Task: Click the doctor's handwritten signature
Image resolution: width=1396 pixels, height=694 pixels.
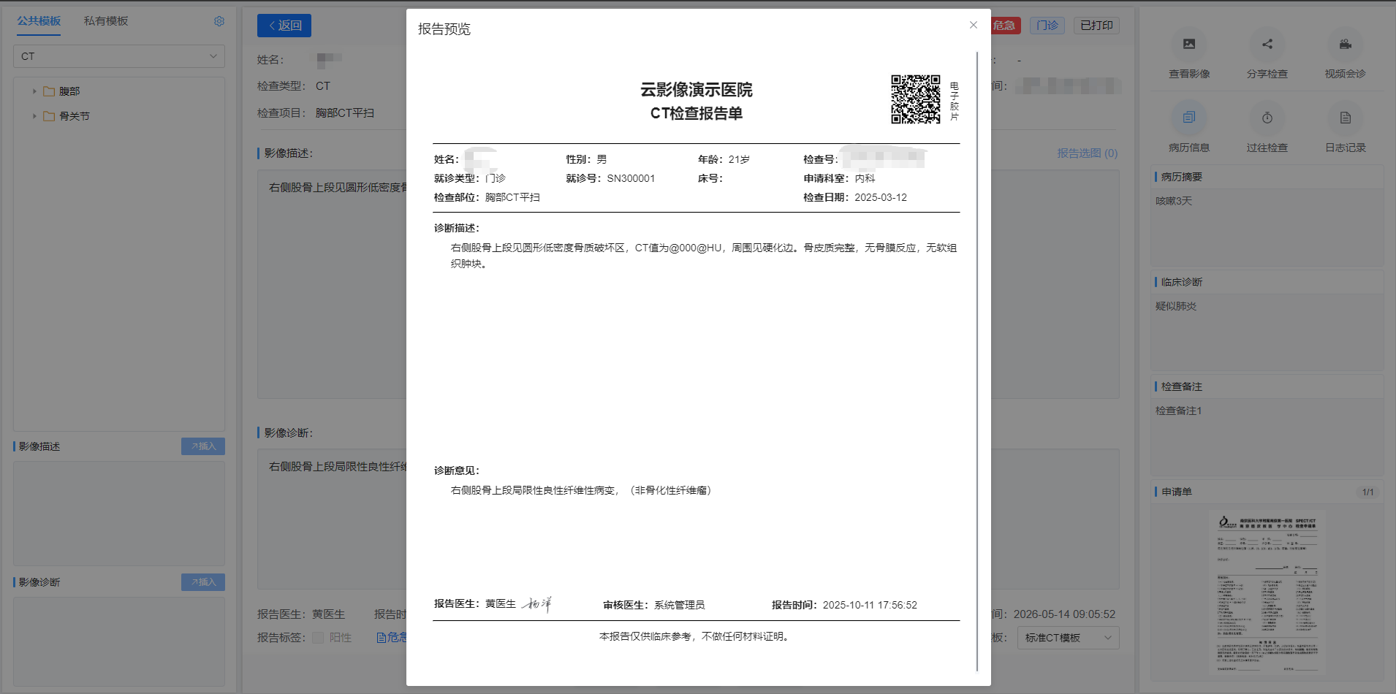Action: pos(537,603)
